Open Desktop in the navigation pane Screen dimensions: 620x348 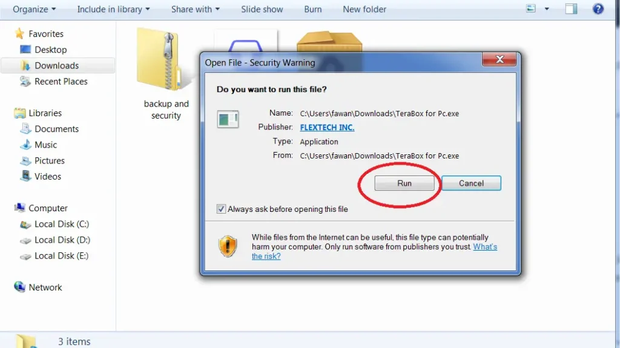pyautogui.click(x=51, y=50)
